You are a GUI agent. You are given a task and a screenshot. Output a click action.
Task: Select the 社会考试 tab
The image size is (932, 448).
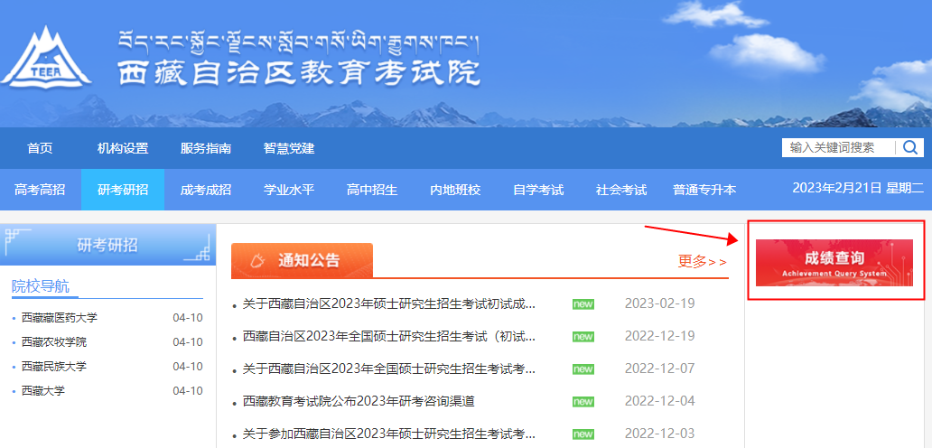point(621,191)
